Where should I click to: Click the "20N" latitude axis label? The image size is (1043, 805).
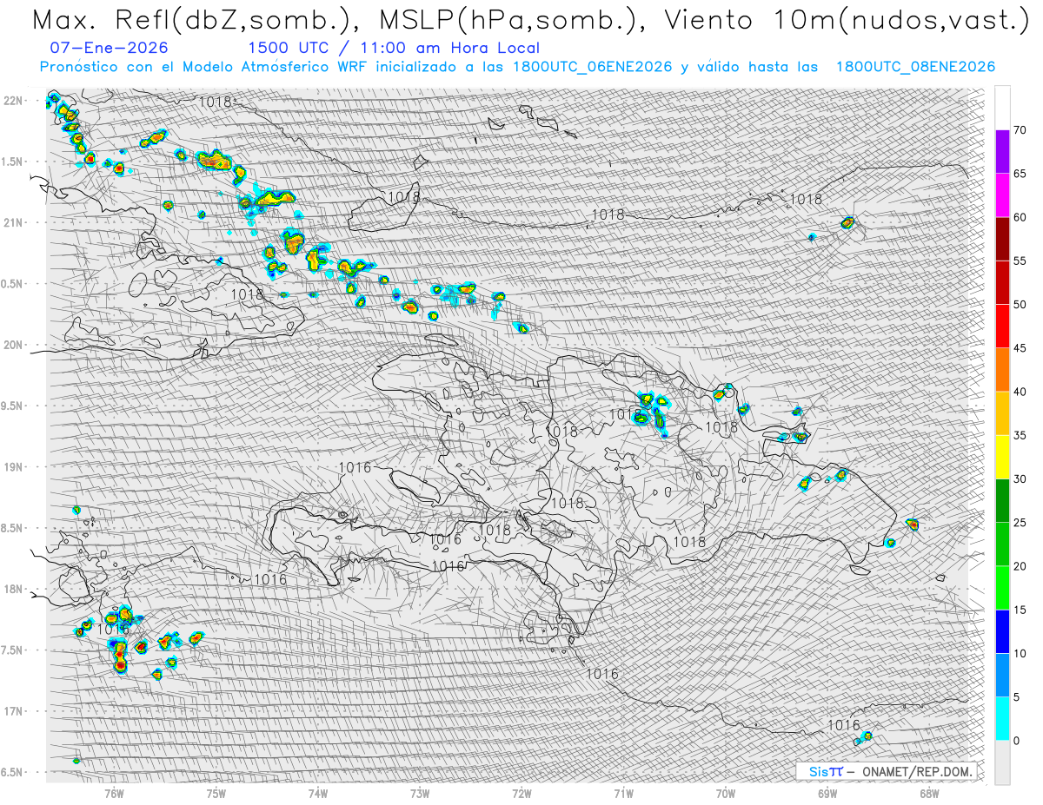point(14,345)
